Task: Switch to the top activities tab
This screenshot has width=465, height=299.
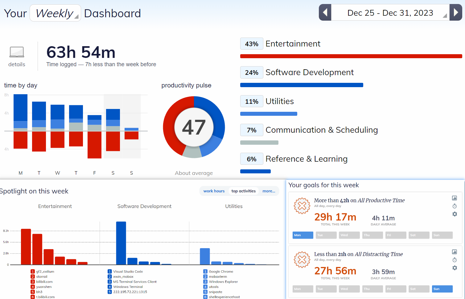Action: 243,191
